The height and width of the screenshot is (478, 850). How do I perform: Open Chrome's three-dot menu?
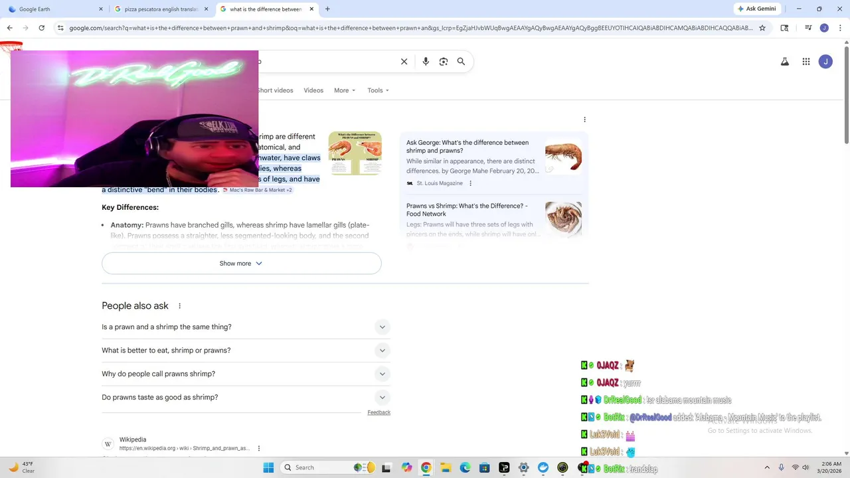839,28
